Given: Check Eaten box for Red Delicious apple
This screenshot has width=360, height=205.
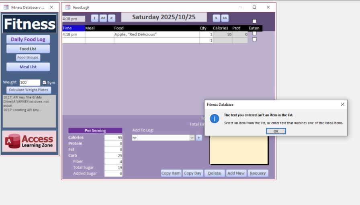Looking at the screenshot, I should click(254, 34).
